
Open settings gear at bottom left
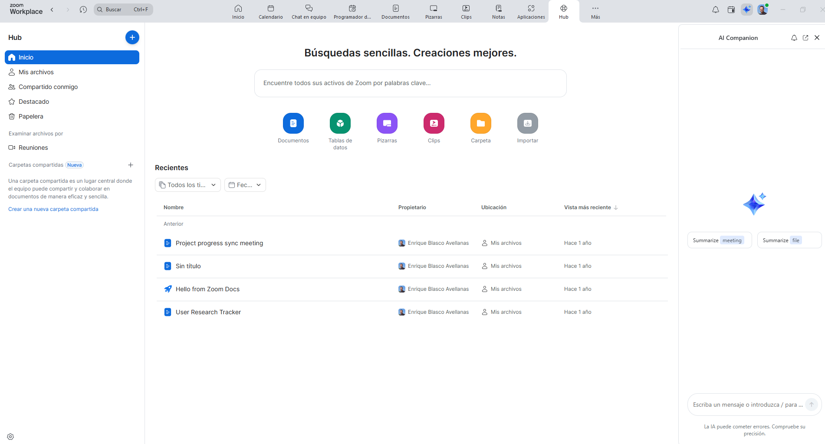click(x=10, y=437)
